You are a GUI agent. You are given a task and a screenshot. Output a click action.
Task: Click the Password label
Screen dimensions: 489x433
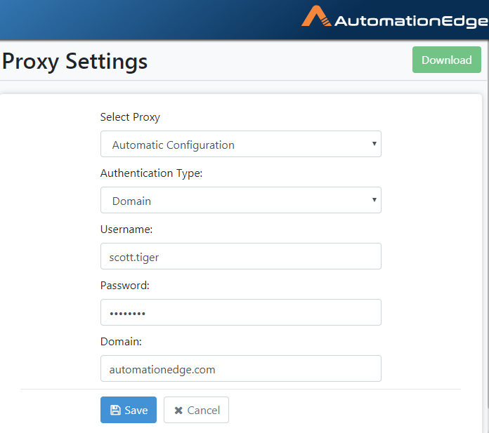click(x=125, y=286)
